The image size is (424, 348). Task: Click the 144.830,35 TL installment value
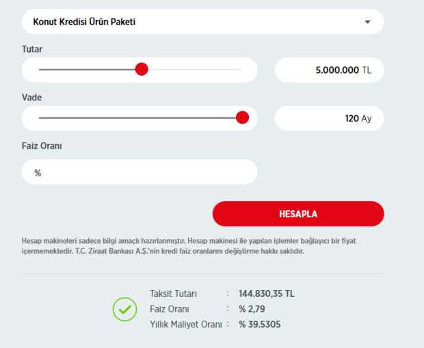point(266,293)
